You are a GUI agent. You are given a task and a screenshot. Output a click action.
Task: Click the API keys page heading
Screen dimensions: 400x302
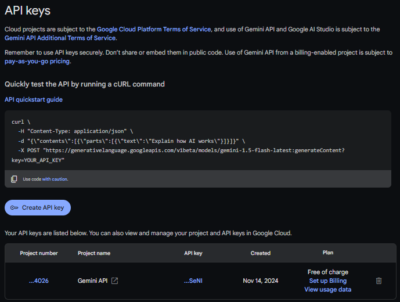27,10
